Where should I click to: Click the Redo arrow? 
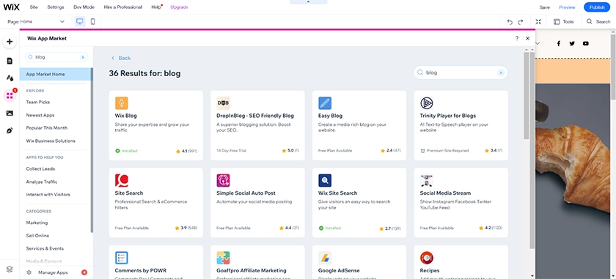[x=521, y=22]
